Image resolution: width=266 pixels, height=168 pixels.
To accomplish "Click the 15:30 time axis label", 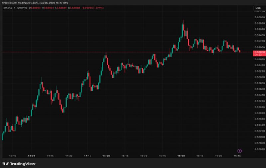I will coord(144,156).
